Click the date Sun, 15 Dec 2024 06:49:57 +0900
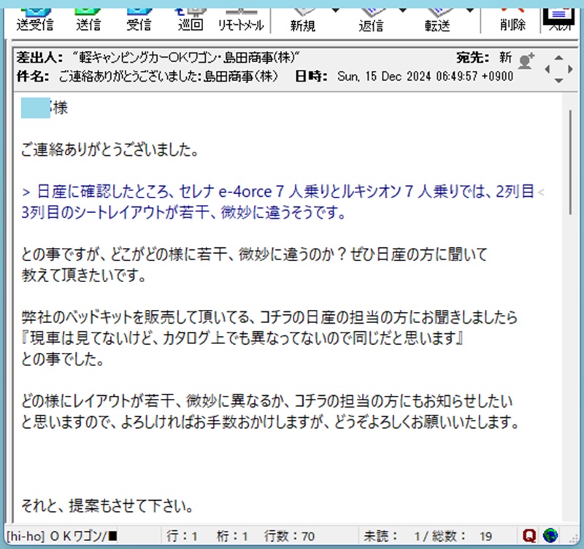Image resolution: width=584 pixels, height=549 pixels. [x=426, y=77]
